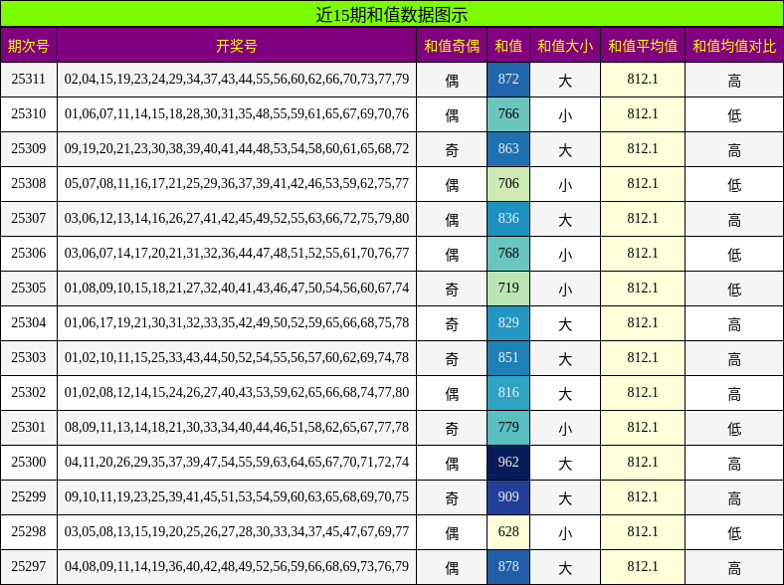Click the draw numbers for period 25305
Image resolution: width=784 pixels, height=585 pixels.
tap(237, 289)
